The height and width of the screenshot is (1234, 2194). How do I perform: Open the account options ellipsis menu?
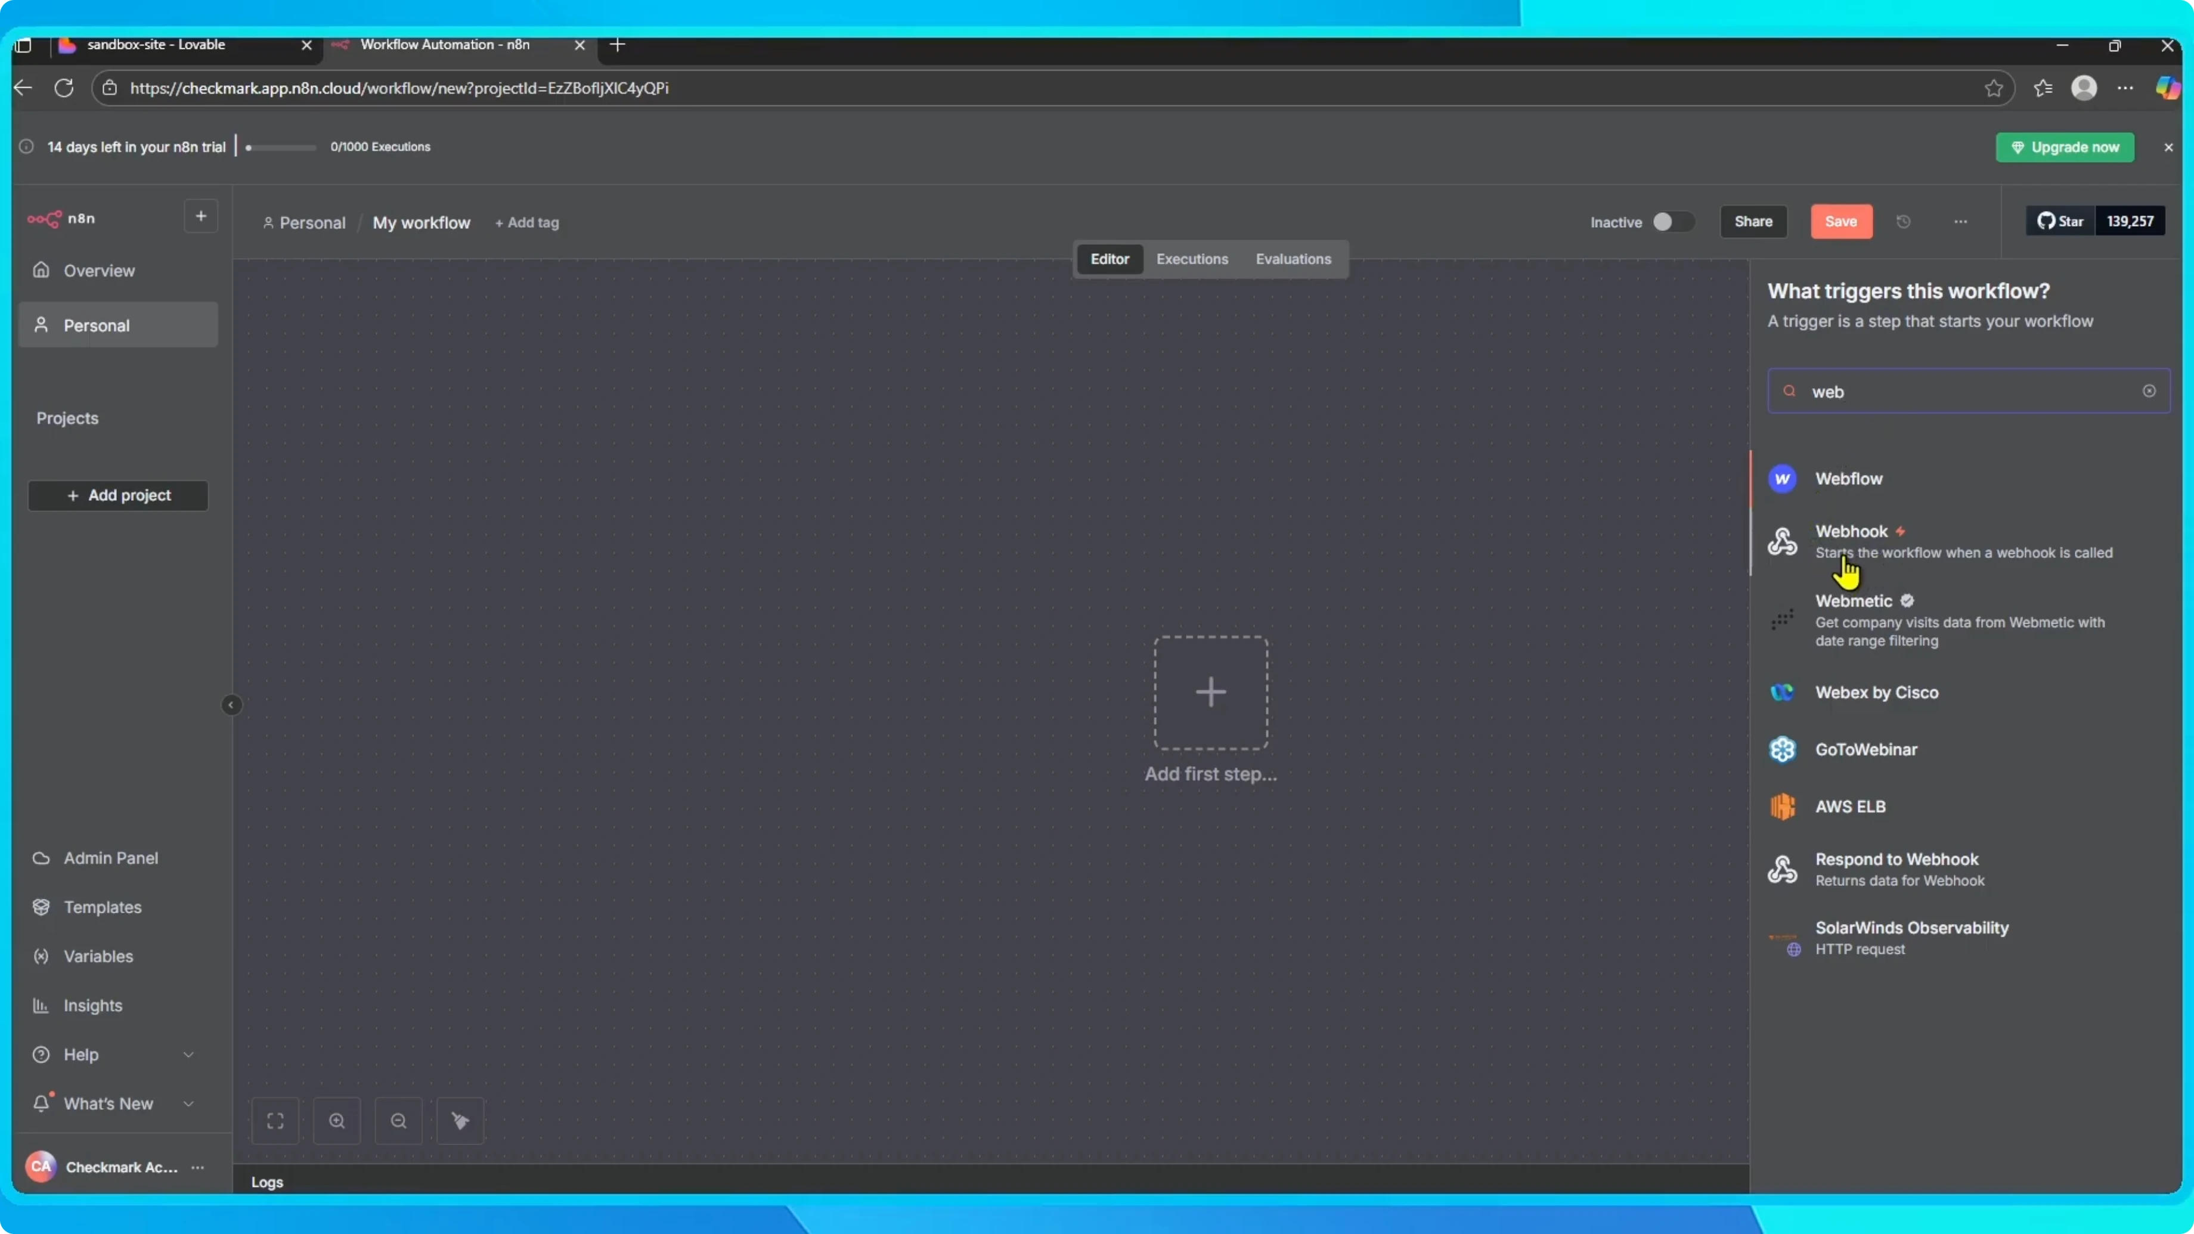pos(197,1168)
